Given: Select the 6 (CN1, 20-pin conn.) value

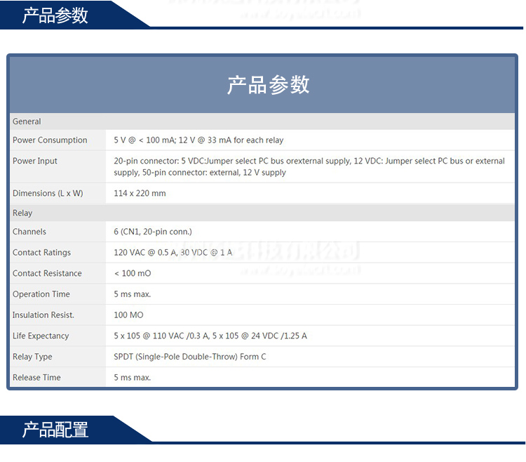Looking at the screenshot, I should coord(153,232).
